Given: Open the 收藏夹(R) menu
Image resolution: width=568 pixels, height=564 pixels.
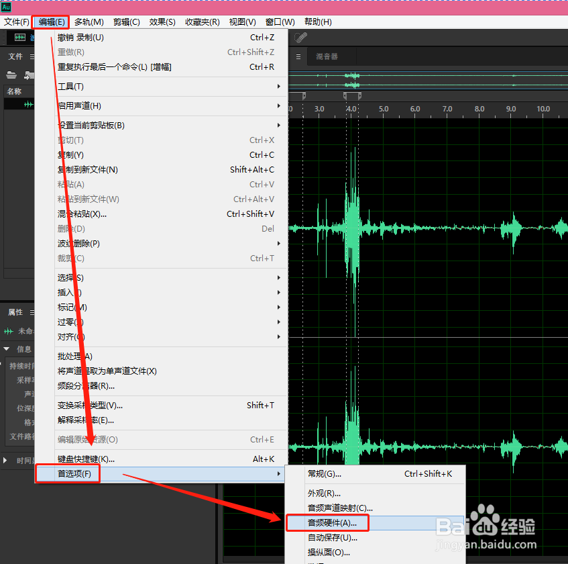Looking at the screenshot, I should pos(202,22).
